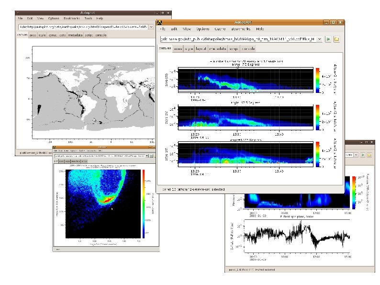Open the folder browse icon in front Autoplot window
This screenshot has height=285, width=380.
336,39
